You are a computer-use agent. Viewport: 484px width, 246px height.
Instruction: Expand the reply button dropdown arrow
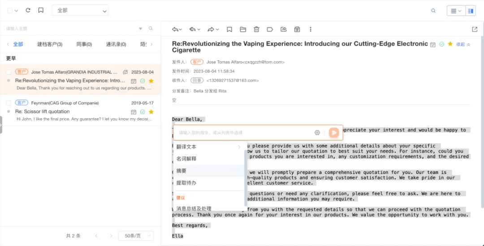[x=180, y=30]
